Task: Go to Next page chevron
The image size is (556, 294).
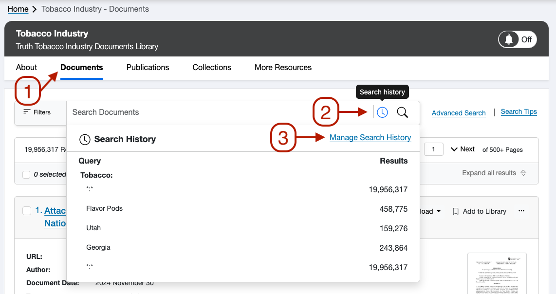Action: (x=454, y=149)
